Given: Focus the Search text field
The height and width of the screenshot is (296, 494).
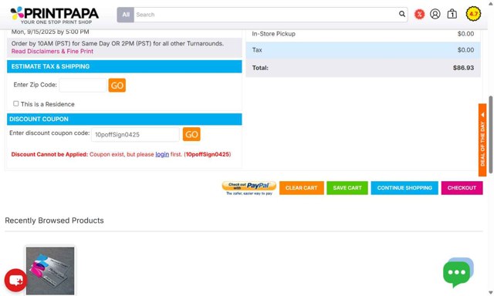Looking at the screenshot, I should tap(266, 15).
